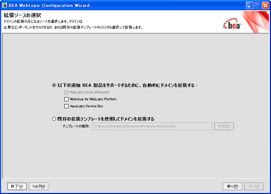Image resolution: width=271 pixels, height=194 pixels.
Task: Click the 拡張ソースの選択 heading text
Action: coord(22,15)
